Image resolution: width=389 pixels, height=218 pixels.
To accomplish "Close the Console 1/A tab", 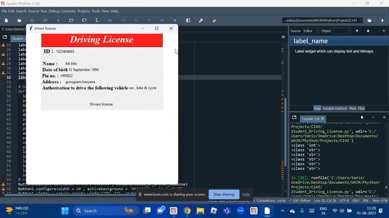I will [323, 119].
